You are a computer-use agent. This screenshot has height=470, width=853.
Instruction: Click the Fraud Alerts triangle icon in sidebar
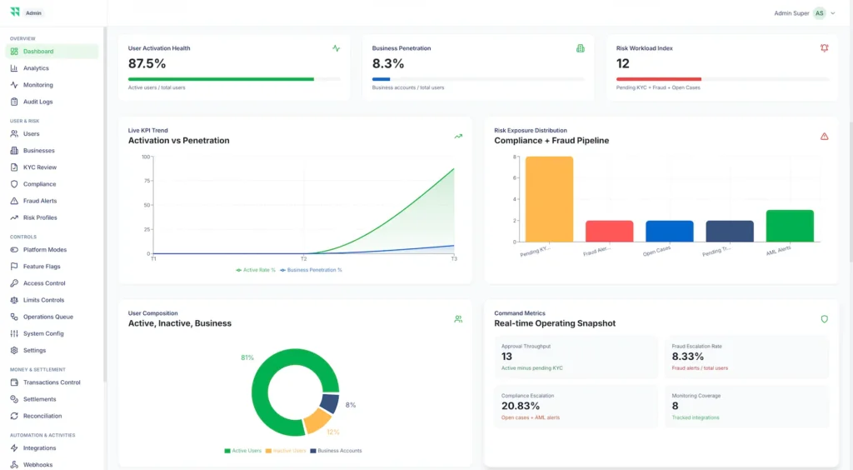(14, 201)
